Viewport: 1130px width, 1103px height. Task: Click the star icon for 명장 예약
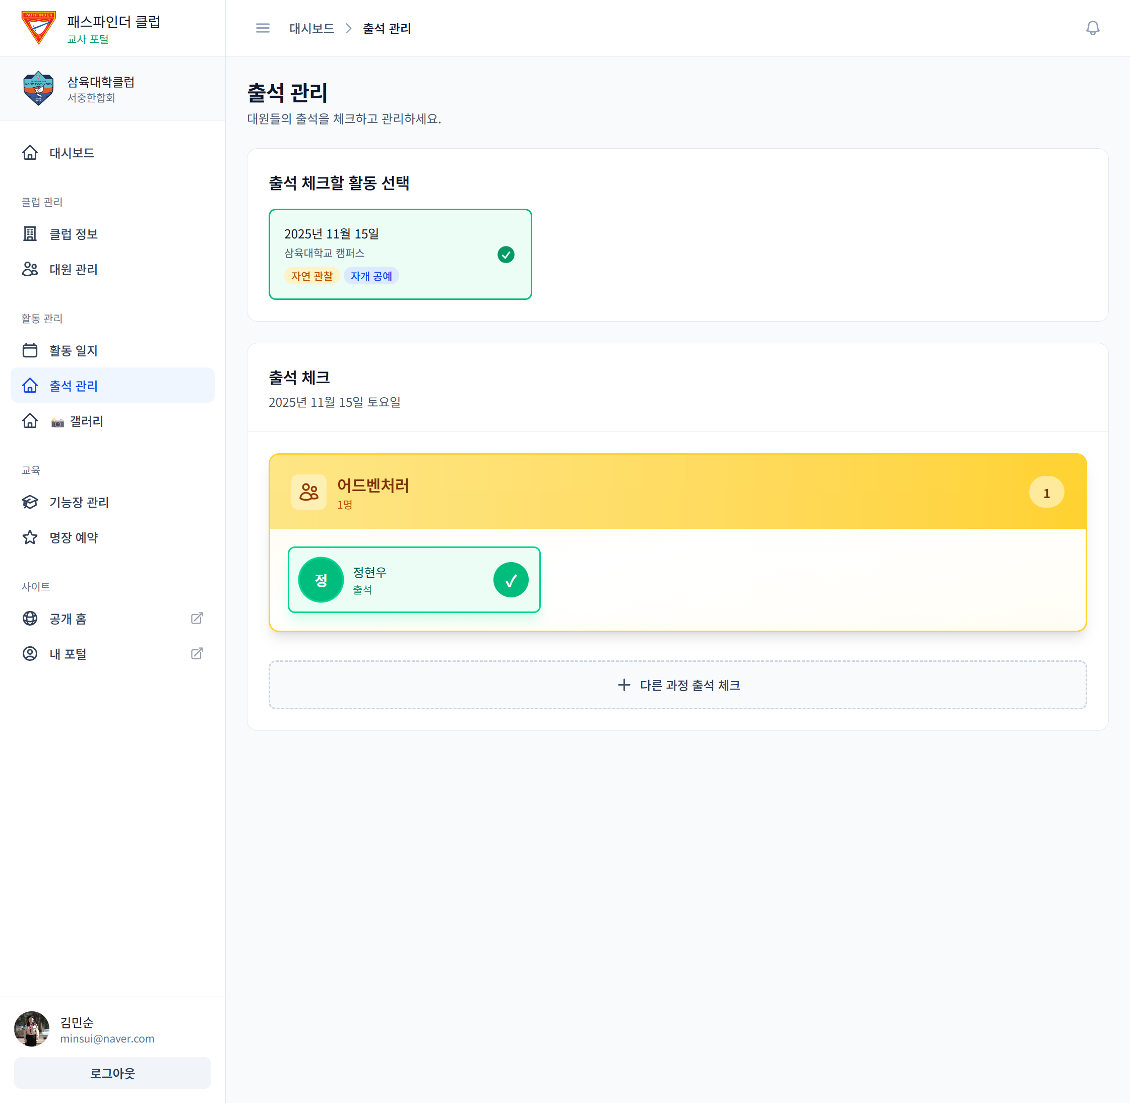(x=30, y=537)
